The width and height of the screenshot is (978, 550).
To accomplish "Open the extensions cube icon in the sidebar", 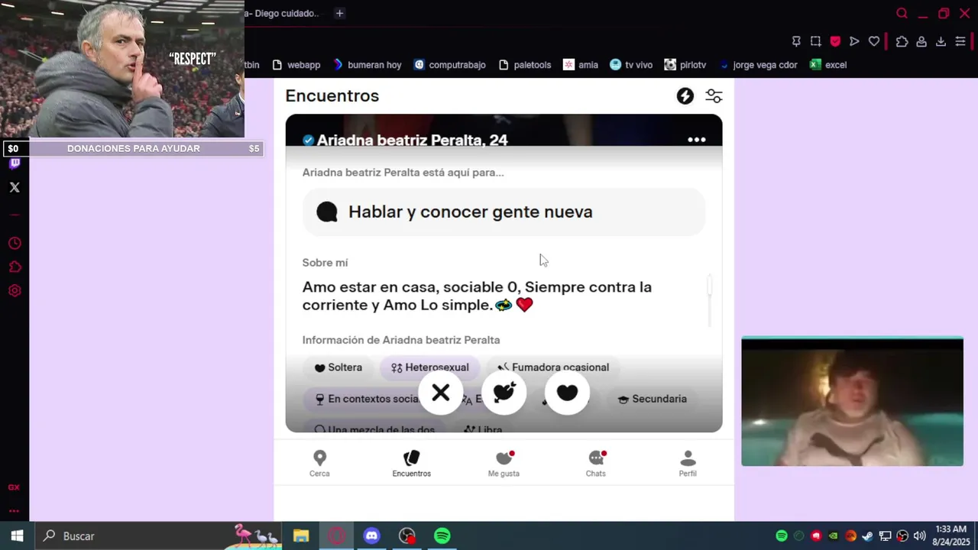I will [15, 267].
